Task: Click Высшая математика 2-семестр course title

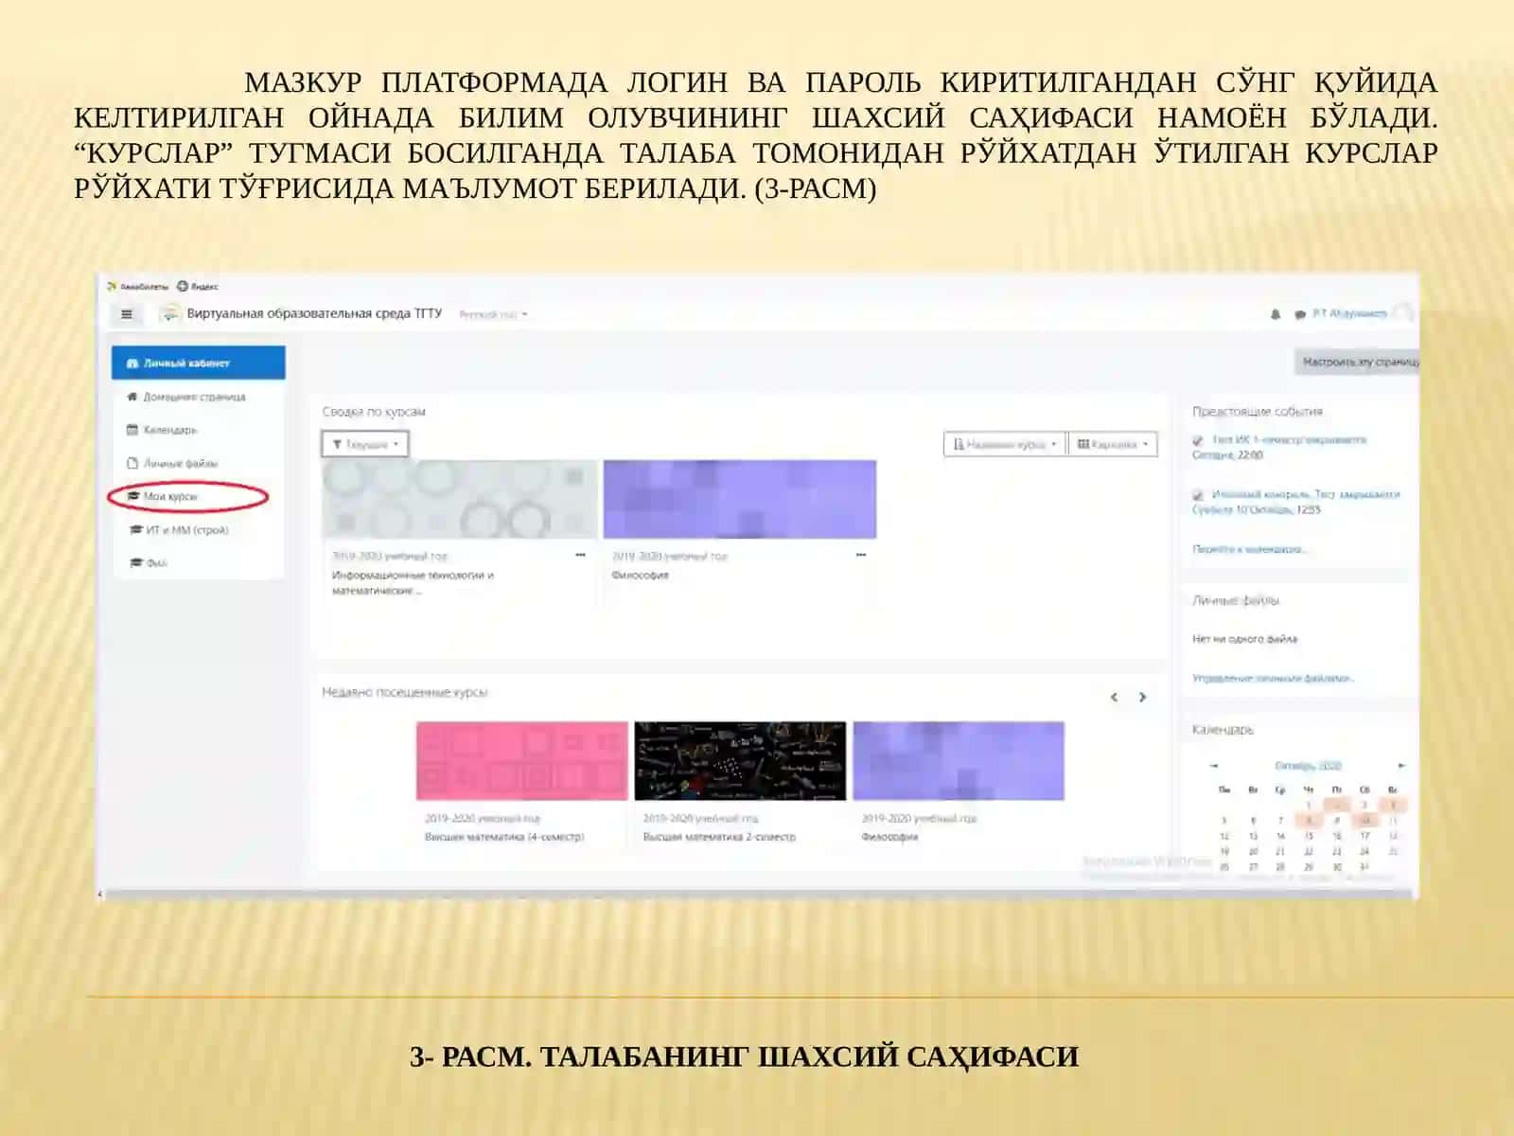Action: tap(719, 837)
